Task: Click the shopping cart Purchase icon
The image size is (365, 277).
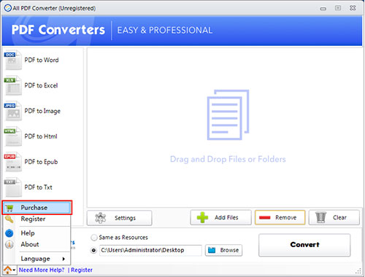Action: coord(9,208)
